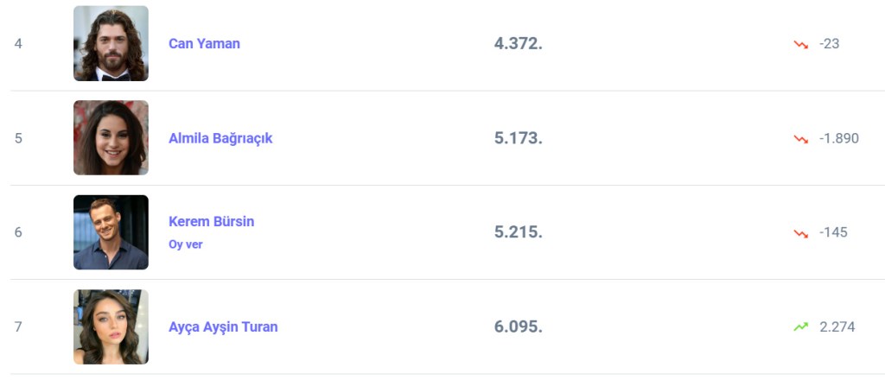This screenshot has height=380, width=885.
Task: Click Oy ver under Kerem Bürsin
Action: (x=185, y=244)
